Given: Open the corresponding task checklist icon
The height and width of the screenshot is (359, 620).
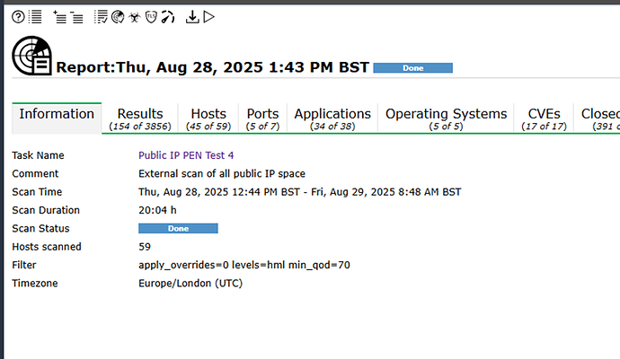Looking at the screenshot, I should (x=102, y=16).
